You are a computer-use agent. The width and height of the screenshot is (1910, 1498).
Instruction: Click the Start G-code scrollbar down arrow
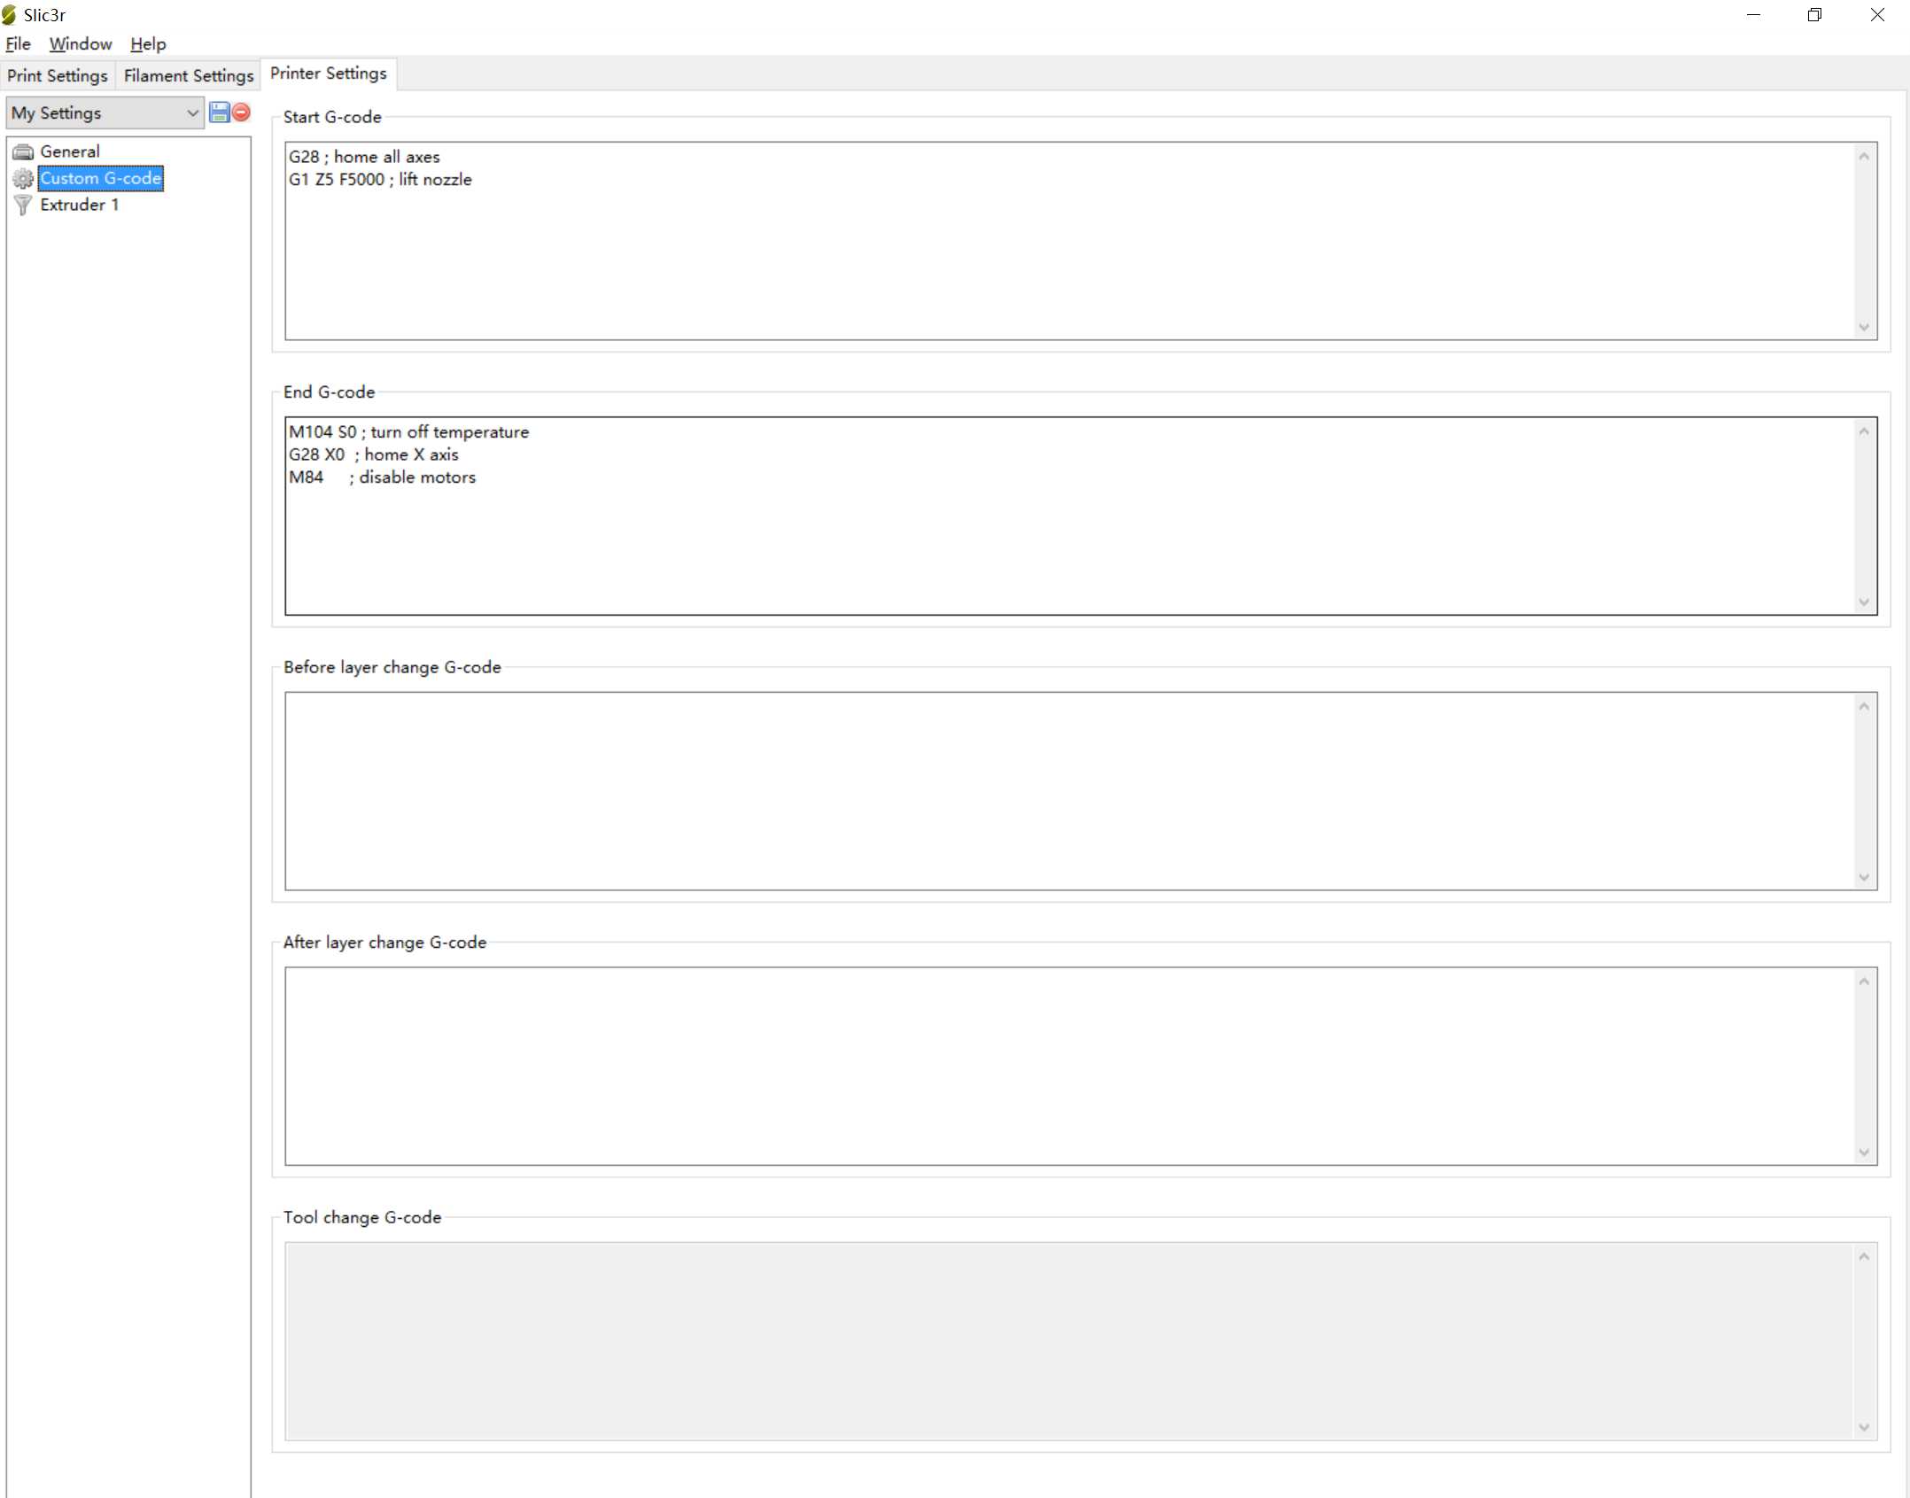tap(1864, 327)
